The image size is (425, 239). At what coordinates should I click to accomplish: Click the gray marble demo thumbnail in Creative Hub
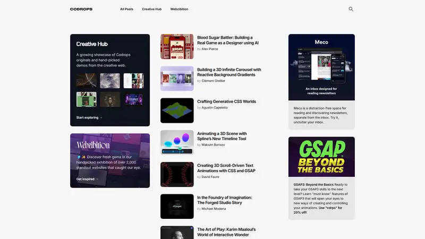[110, 81]
